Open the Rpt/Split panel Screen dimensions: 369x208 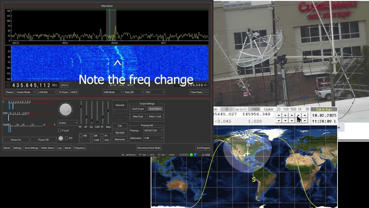pyautogui.click(x=120, y=133)
